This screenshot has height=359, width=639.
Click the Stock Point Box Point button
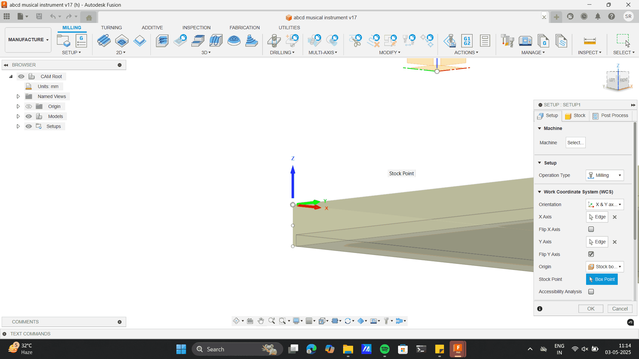coord(602,279)
